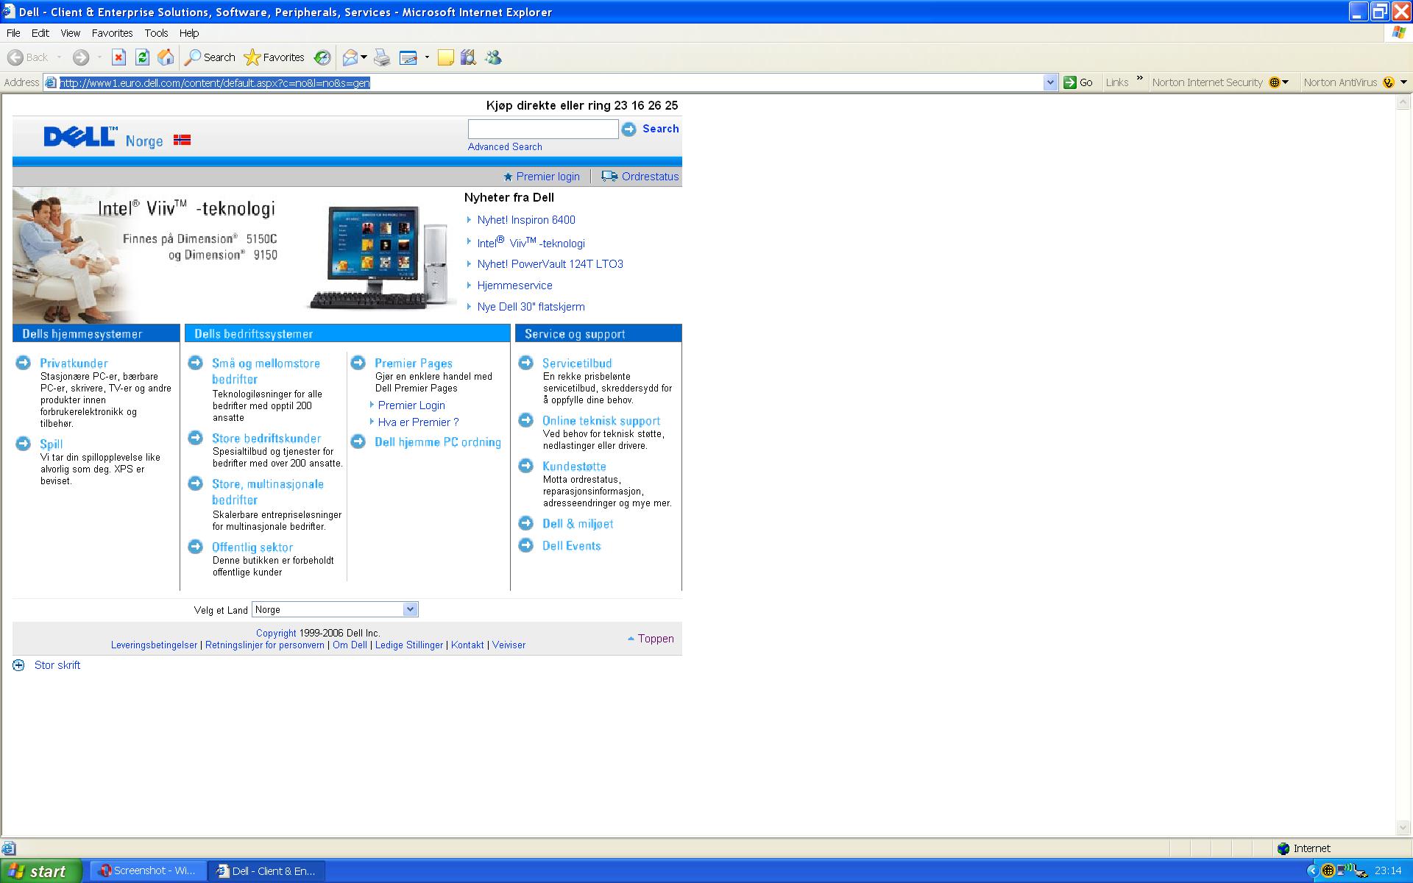Viewport: 1413px width, 883px height.
Task: Open the Ledige Stillinger footer link
Action: [x=409, y=645]
